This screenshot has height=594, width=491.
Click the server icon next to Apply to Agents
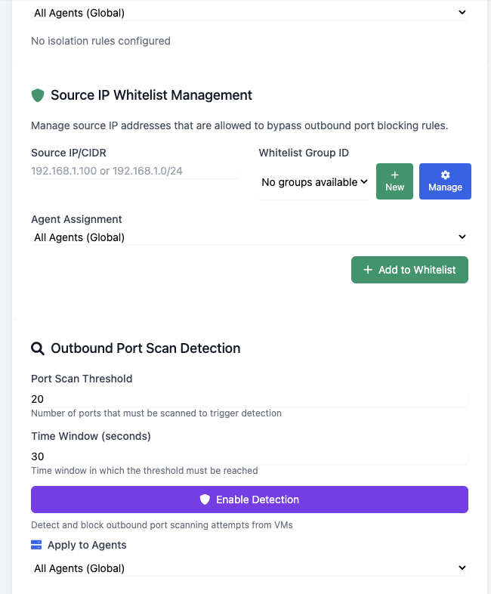click(37, 545)
